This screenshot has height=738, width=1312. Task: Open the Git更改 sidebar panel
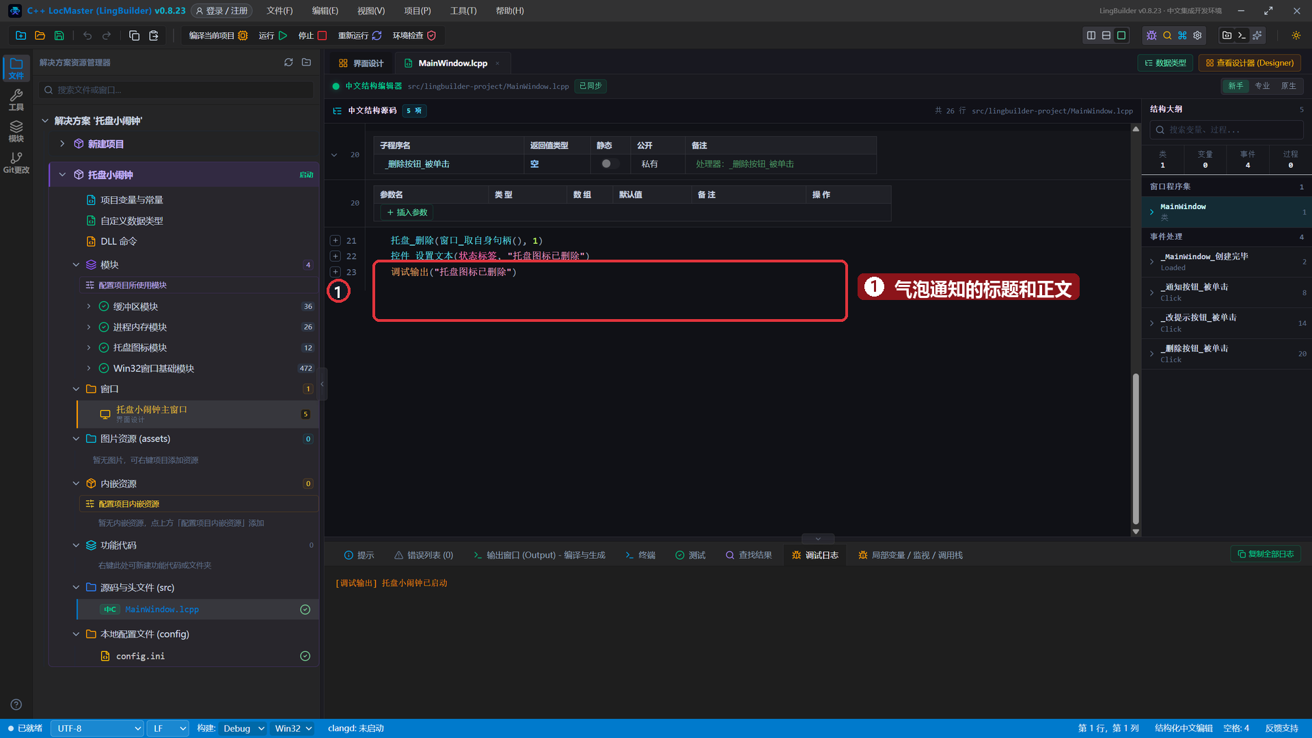point(16,163)
